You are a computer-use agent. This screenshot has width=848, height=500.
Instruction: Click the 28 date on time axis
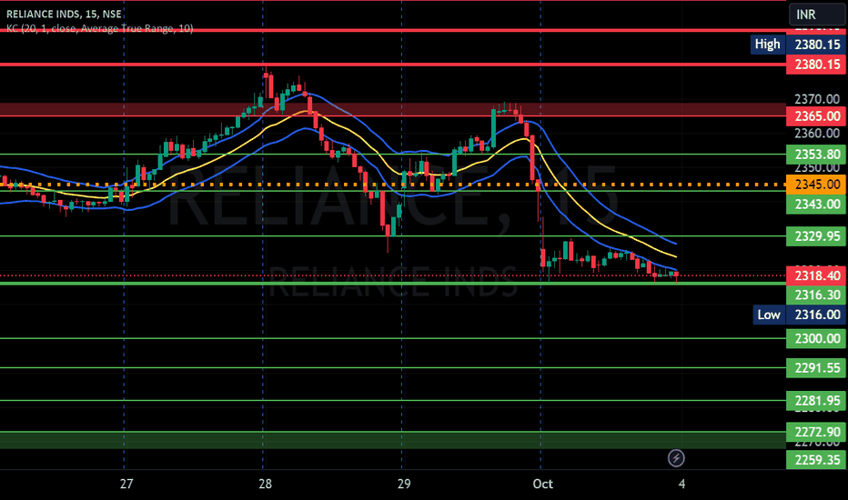pos(265,484)
